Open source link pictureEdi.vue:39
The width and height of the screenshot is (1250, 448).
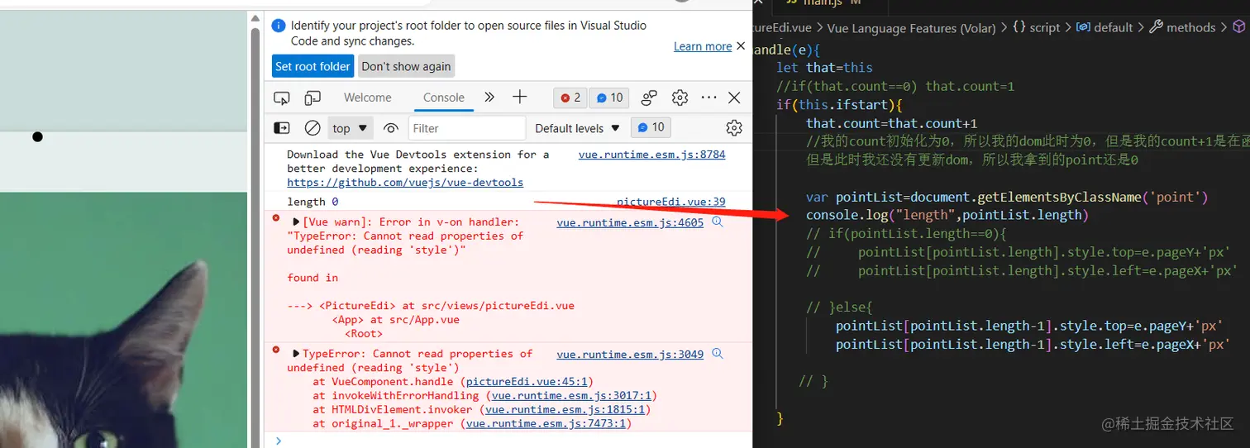coord(670,202)
